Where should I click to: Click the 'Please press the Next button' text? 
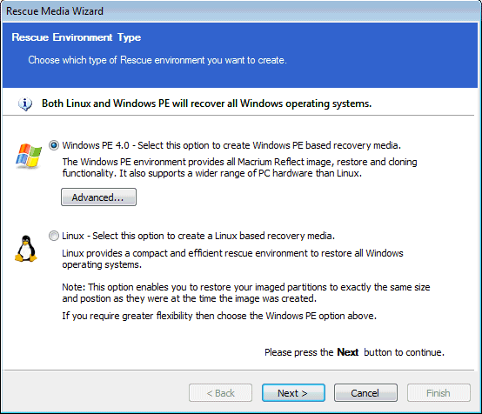pyautogui.click(x=354, y=352)
